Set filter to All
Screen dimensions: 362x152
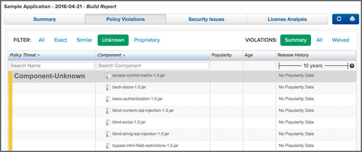(42, 40)
